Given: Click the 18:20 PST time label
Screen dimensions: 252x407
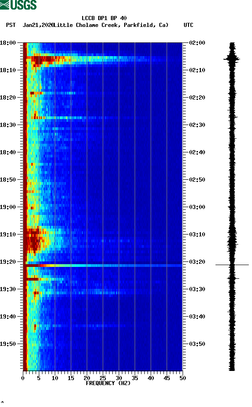Looking at the screenshot, I should [x=8, y=98].
